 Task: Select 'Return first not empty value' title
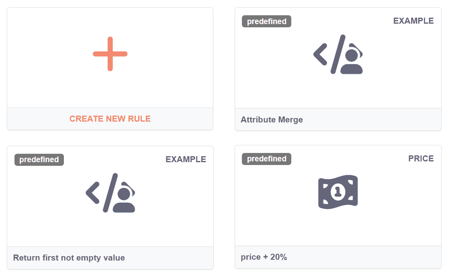tap(69, 258)
